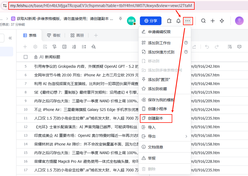Viewport: 248px width, 176px height.
Task: Open the search magnifier icon
Action: pyautogui.click(x=204, y=21)
